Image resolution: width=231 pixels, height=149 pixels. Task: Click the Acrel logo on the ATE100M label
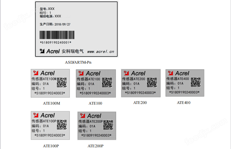43,73
